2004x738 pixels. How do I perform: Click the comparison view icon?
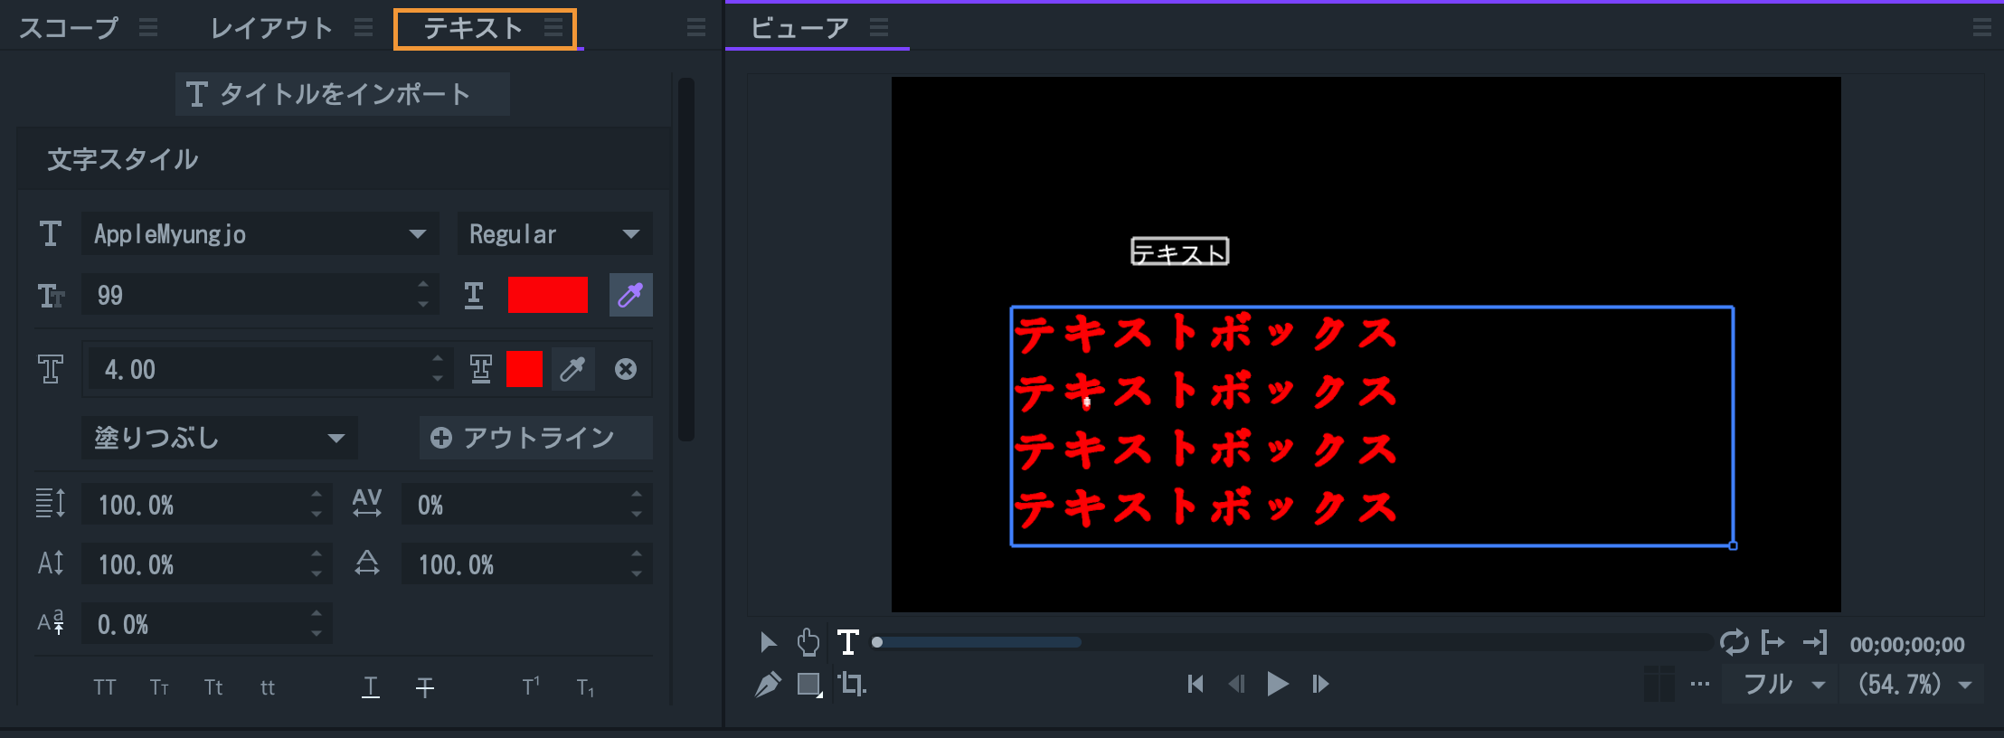1659,684
